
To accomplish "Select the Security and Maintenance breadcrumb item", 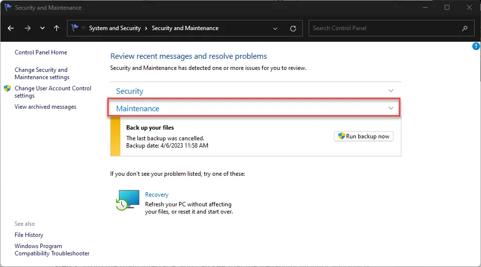I will [x=185, y=28].
